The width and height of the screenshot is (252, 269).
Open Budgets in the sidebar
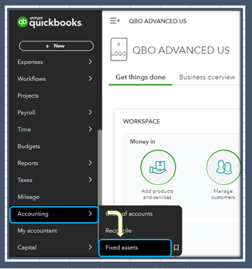click(x=29, y=147)
